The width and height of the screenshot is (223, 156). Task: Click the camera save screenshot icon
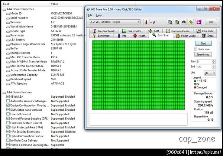[184, 22]
